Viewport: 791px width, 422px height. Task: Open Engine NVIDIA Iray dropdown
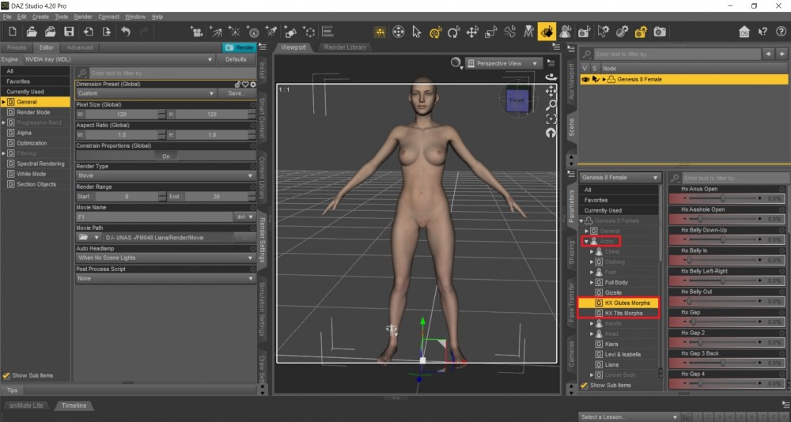coord(119,59)
